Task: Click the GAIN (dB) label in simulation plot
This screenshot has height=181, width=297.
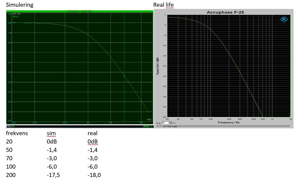Action: point(17,14)
